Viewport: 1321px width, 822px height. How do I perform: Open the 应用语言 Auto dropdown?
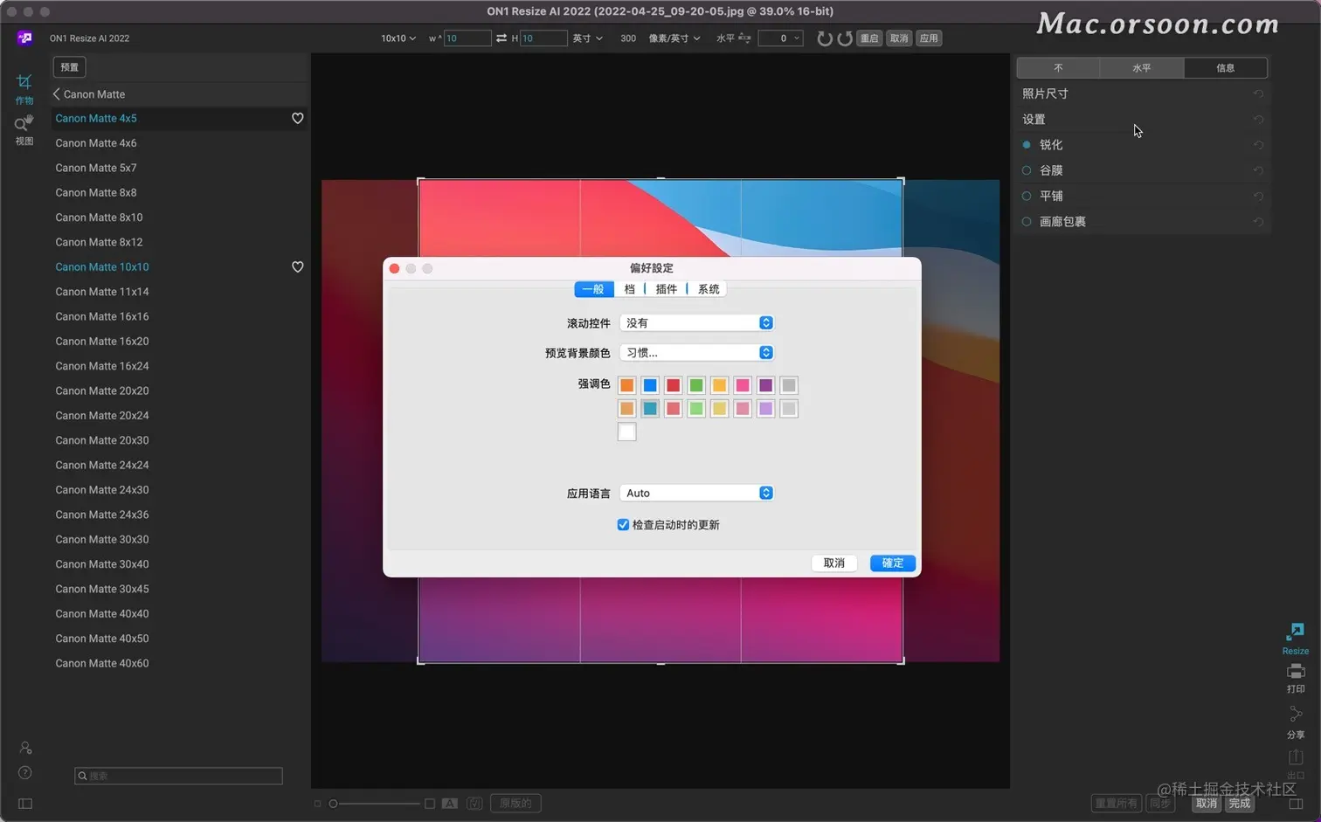(x=696, y=494)
